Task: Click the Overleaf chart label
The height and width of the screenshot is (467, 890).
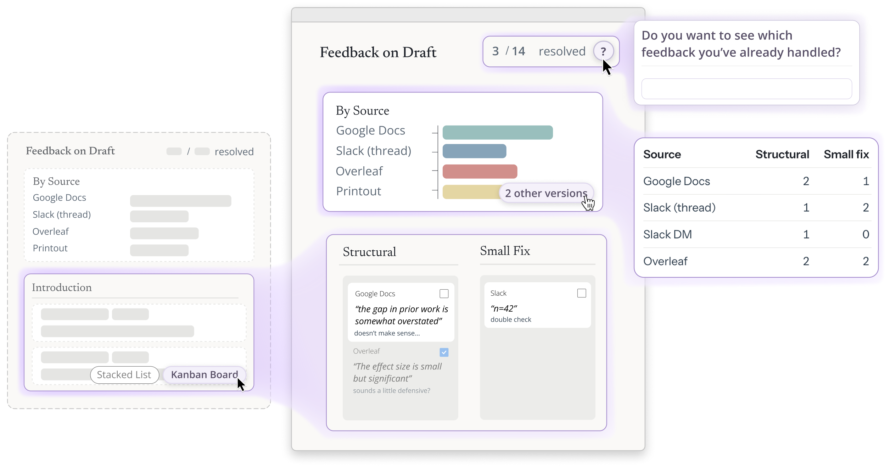Action: pyautogui.click(x=359, y=171)
